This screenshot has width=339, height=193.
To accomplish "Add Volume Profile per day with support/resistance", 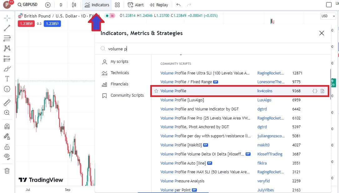I will 205,136.
